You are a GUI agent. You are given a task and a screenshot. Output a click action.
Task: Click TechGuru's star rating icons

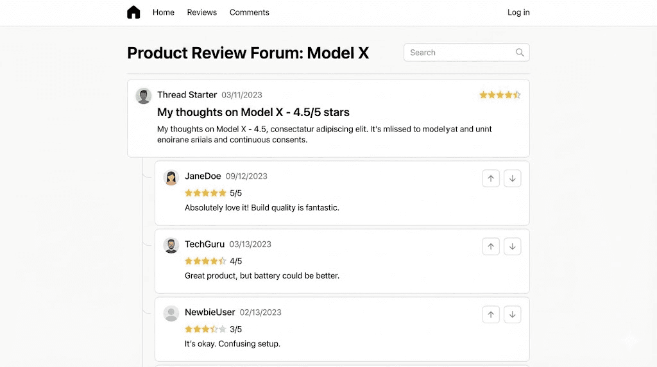(x=205, y=261)
